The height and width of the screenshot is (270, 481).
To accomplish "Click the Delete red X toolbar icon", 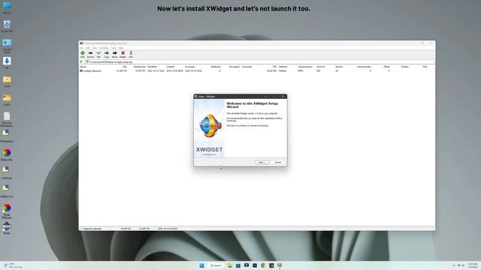I will pyautogui.click(x=123, y=55).
